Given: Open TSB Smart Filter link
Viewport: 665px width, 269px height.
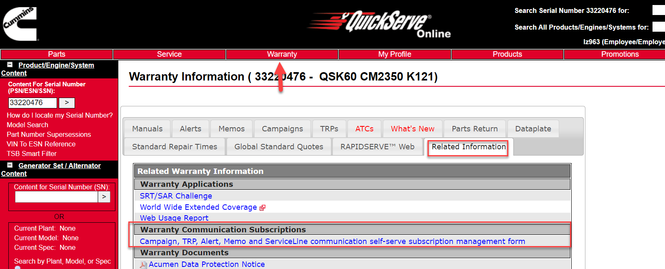Looking at the screenshot, I should click(32, 154).
